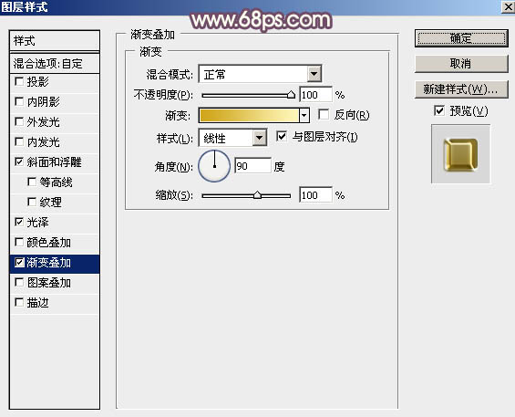The width and height of the screenshot is (515, 417).
Task: Enable the 投影 checkbox
Action: tap(19, 81)
